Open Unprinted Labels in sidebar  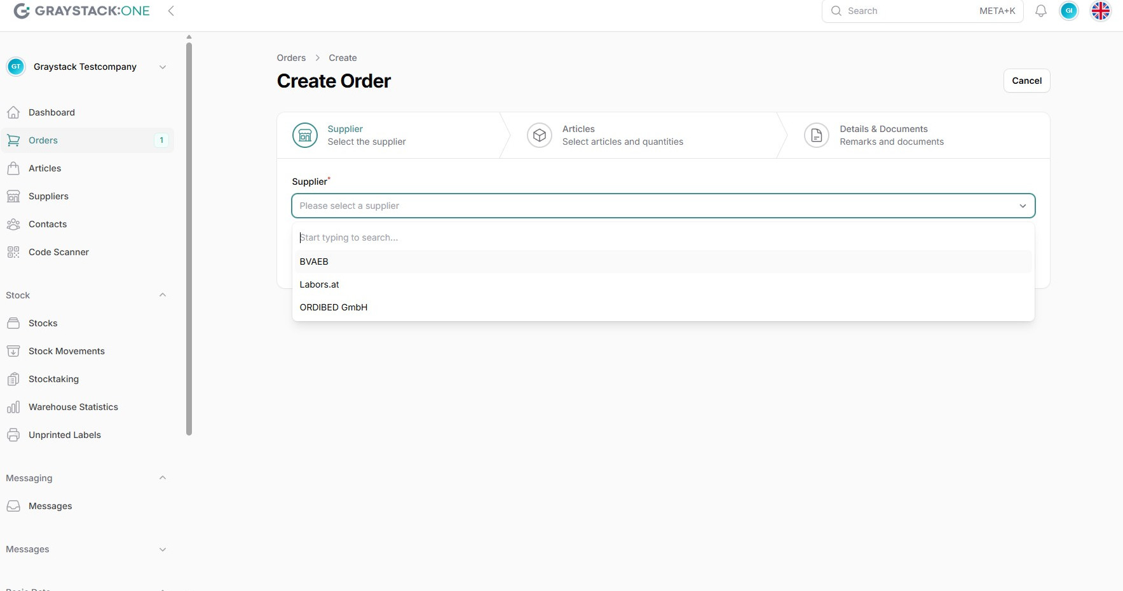click(x=64, y=435)
